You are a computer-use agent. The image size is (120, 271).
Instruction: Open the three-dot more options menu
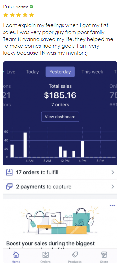point(112,205)
